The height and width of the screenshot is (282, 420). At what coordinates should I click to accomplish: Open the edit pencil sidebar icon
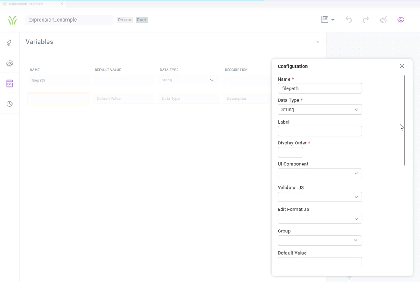click(9, 43)
